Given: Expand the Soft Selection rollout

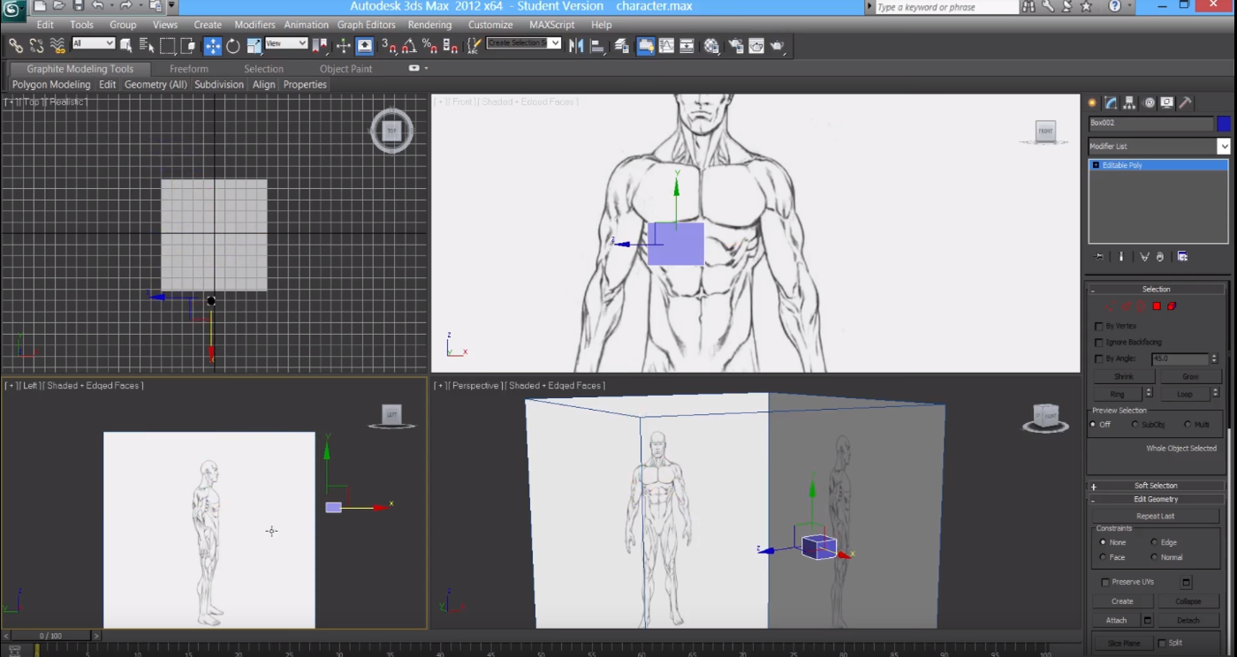Looking at the screenshot, I should (1094, 485).
